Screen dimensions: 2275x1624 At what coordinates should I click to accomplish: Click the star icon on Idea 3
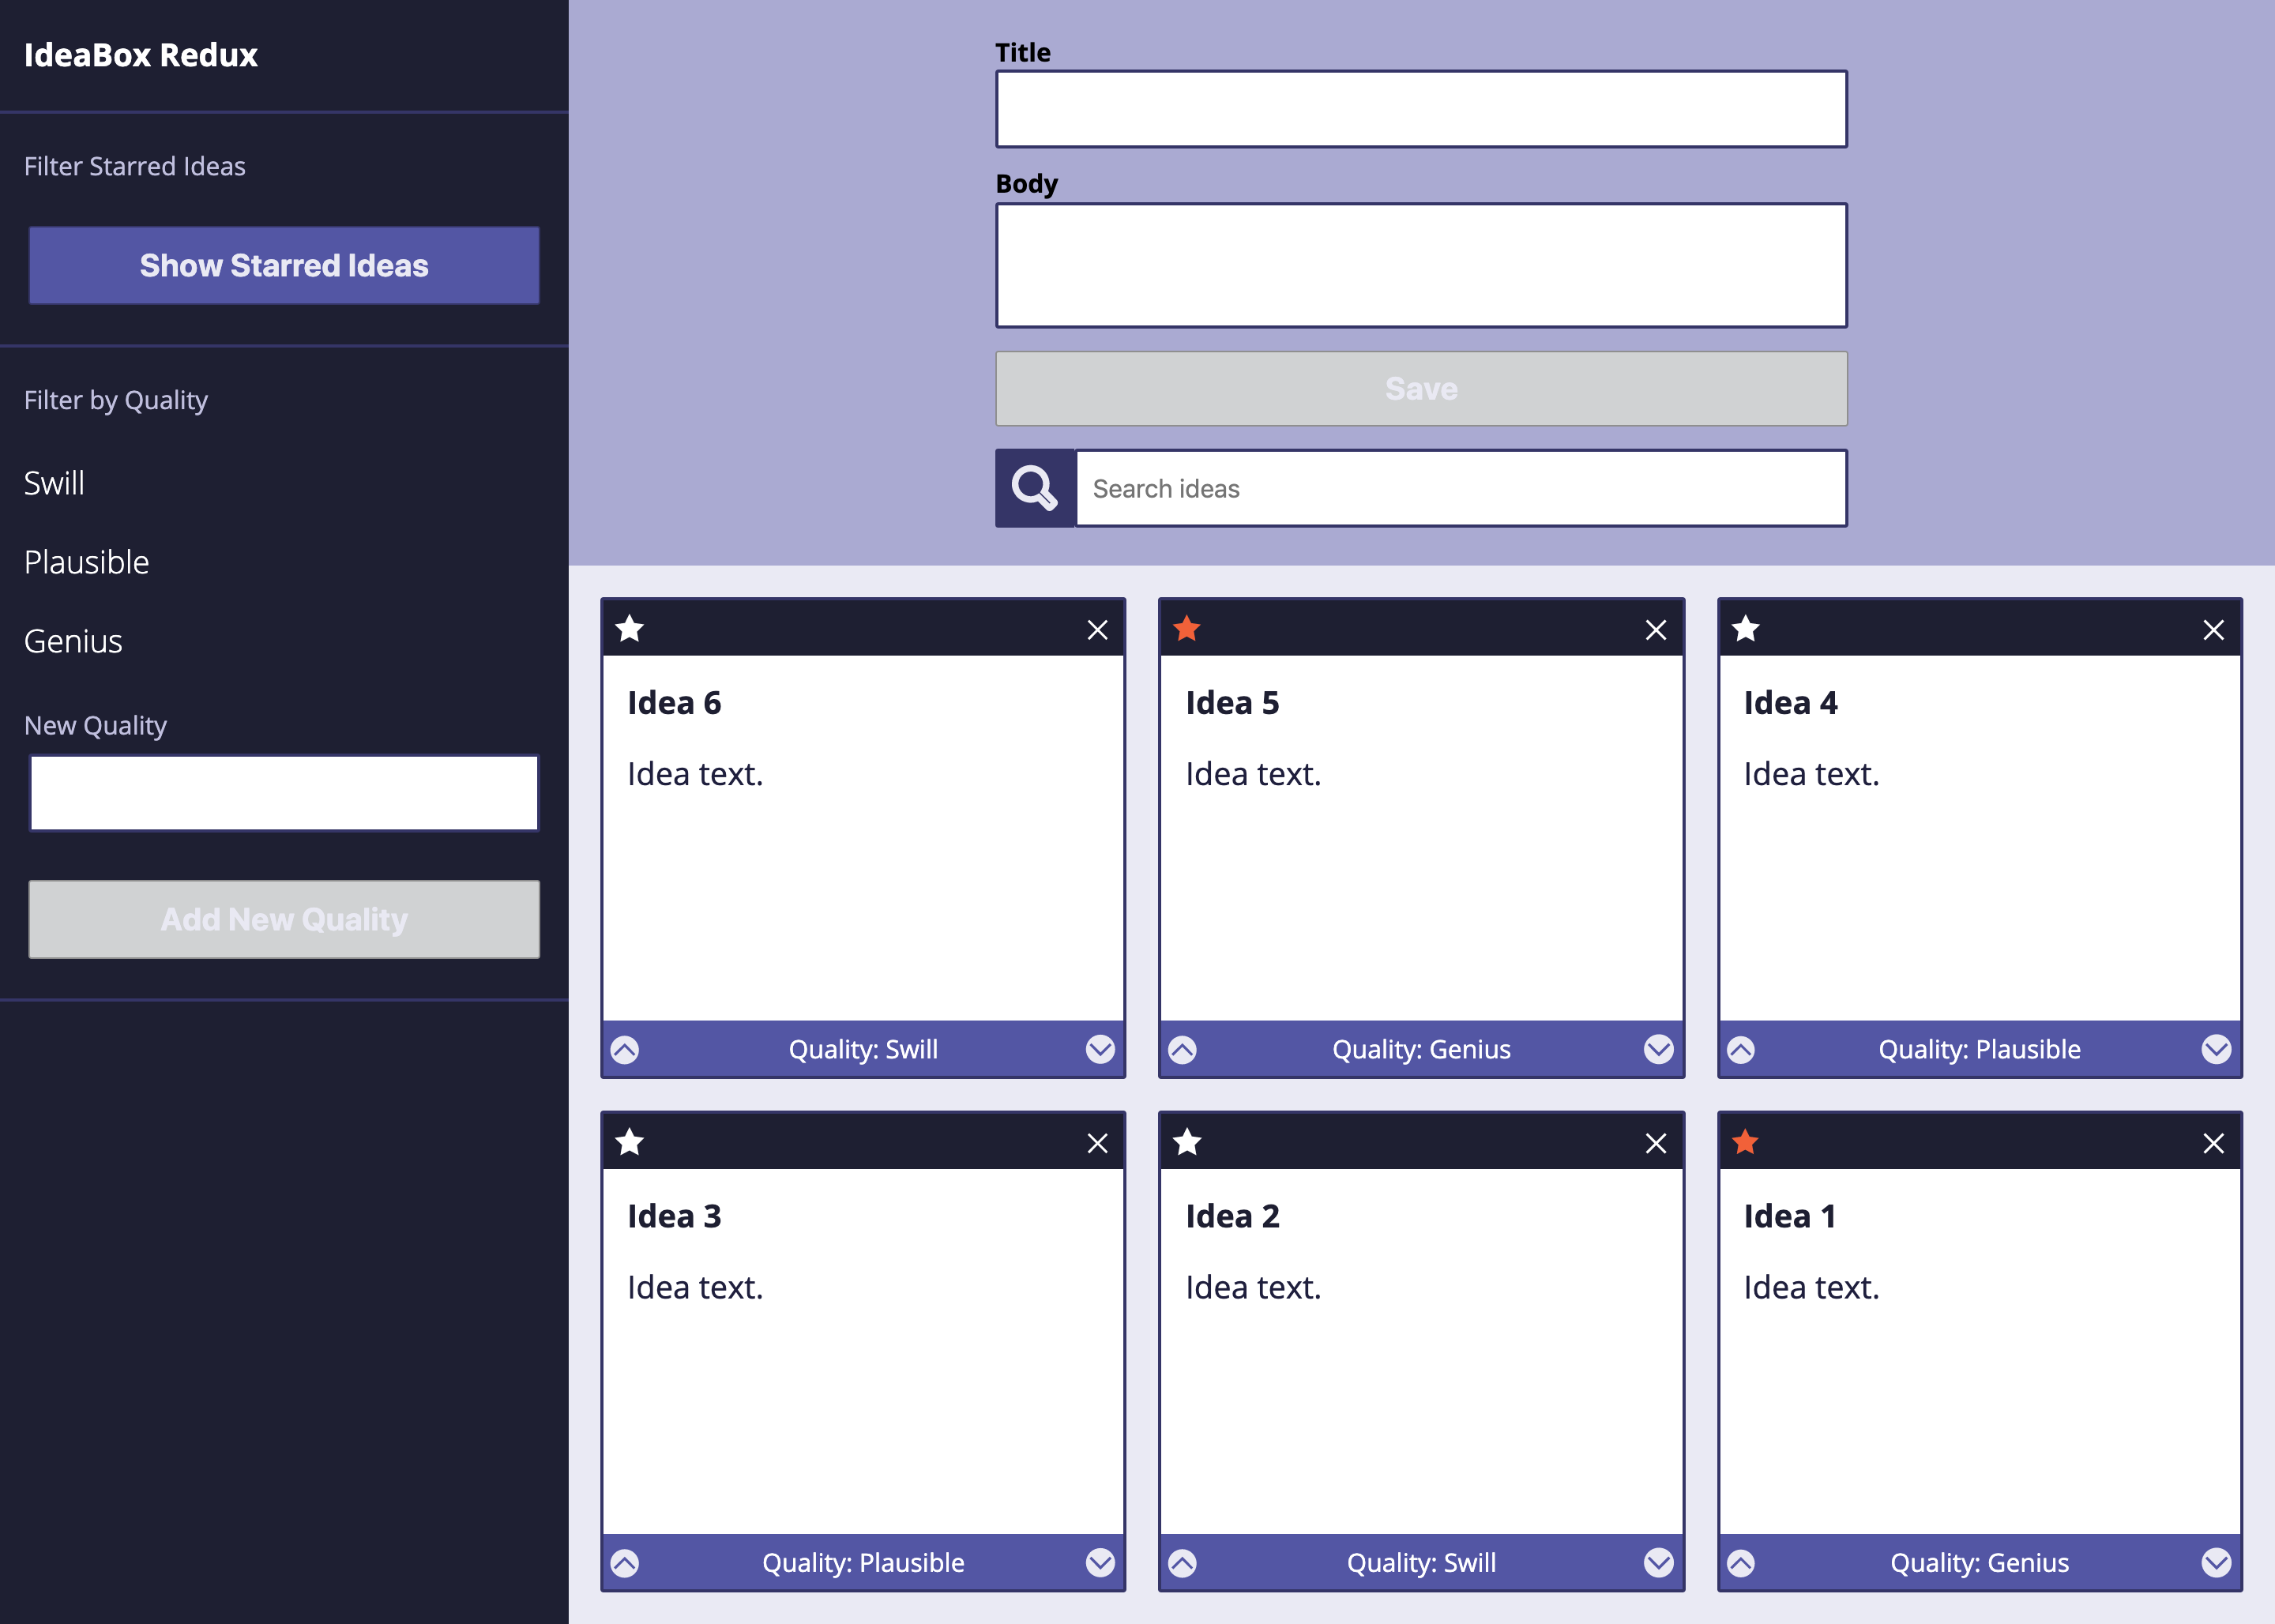(x=630, y=1141)
